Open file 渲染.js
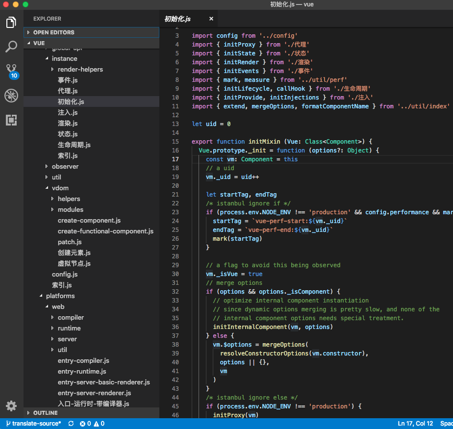The image size is (453, 429). point(91,124)
